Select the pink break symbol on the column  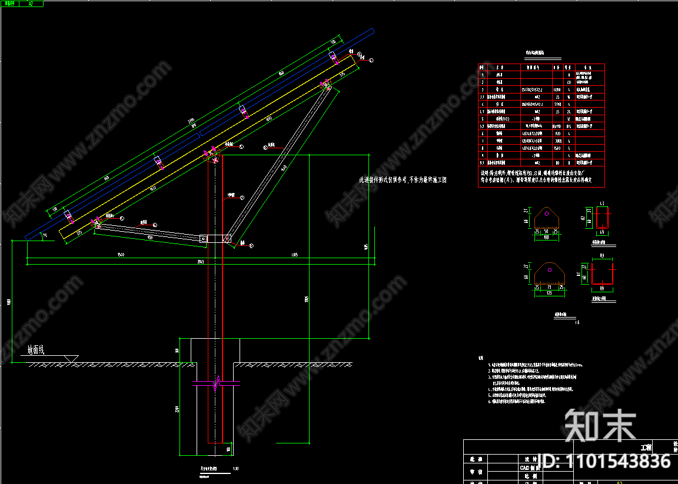[x=217, y=383]
